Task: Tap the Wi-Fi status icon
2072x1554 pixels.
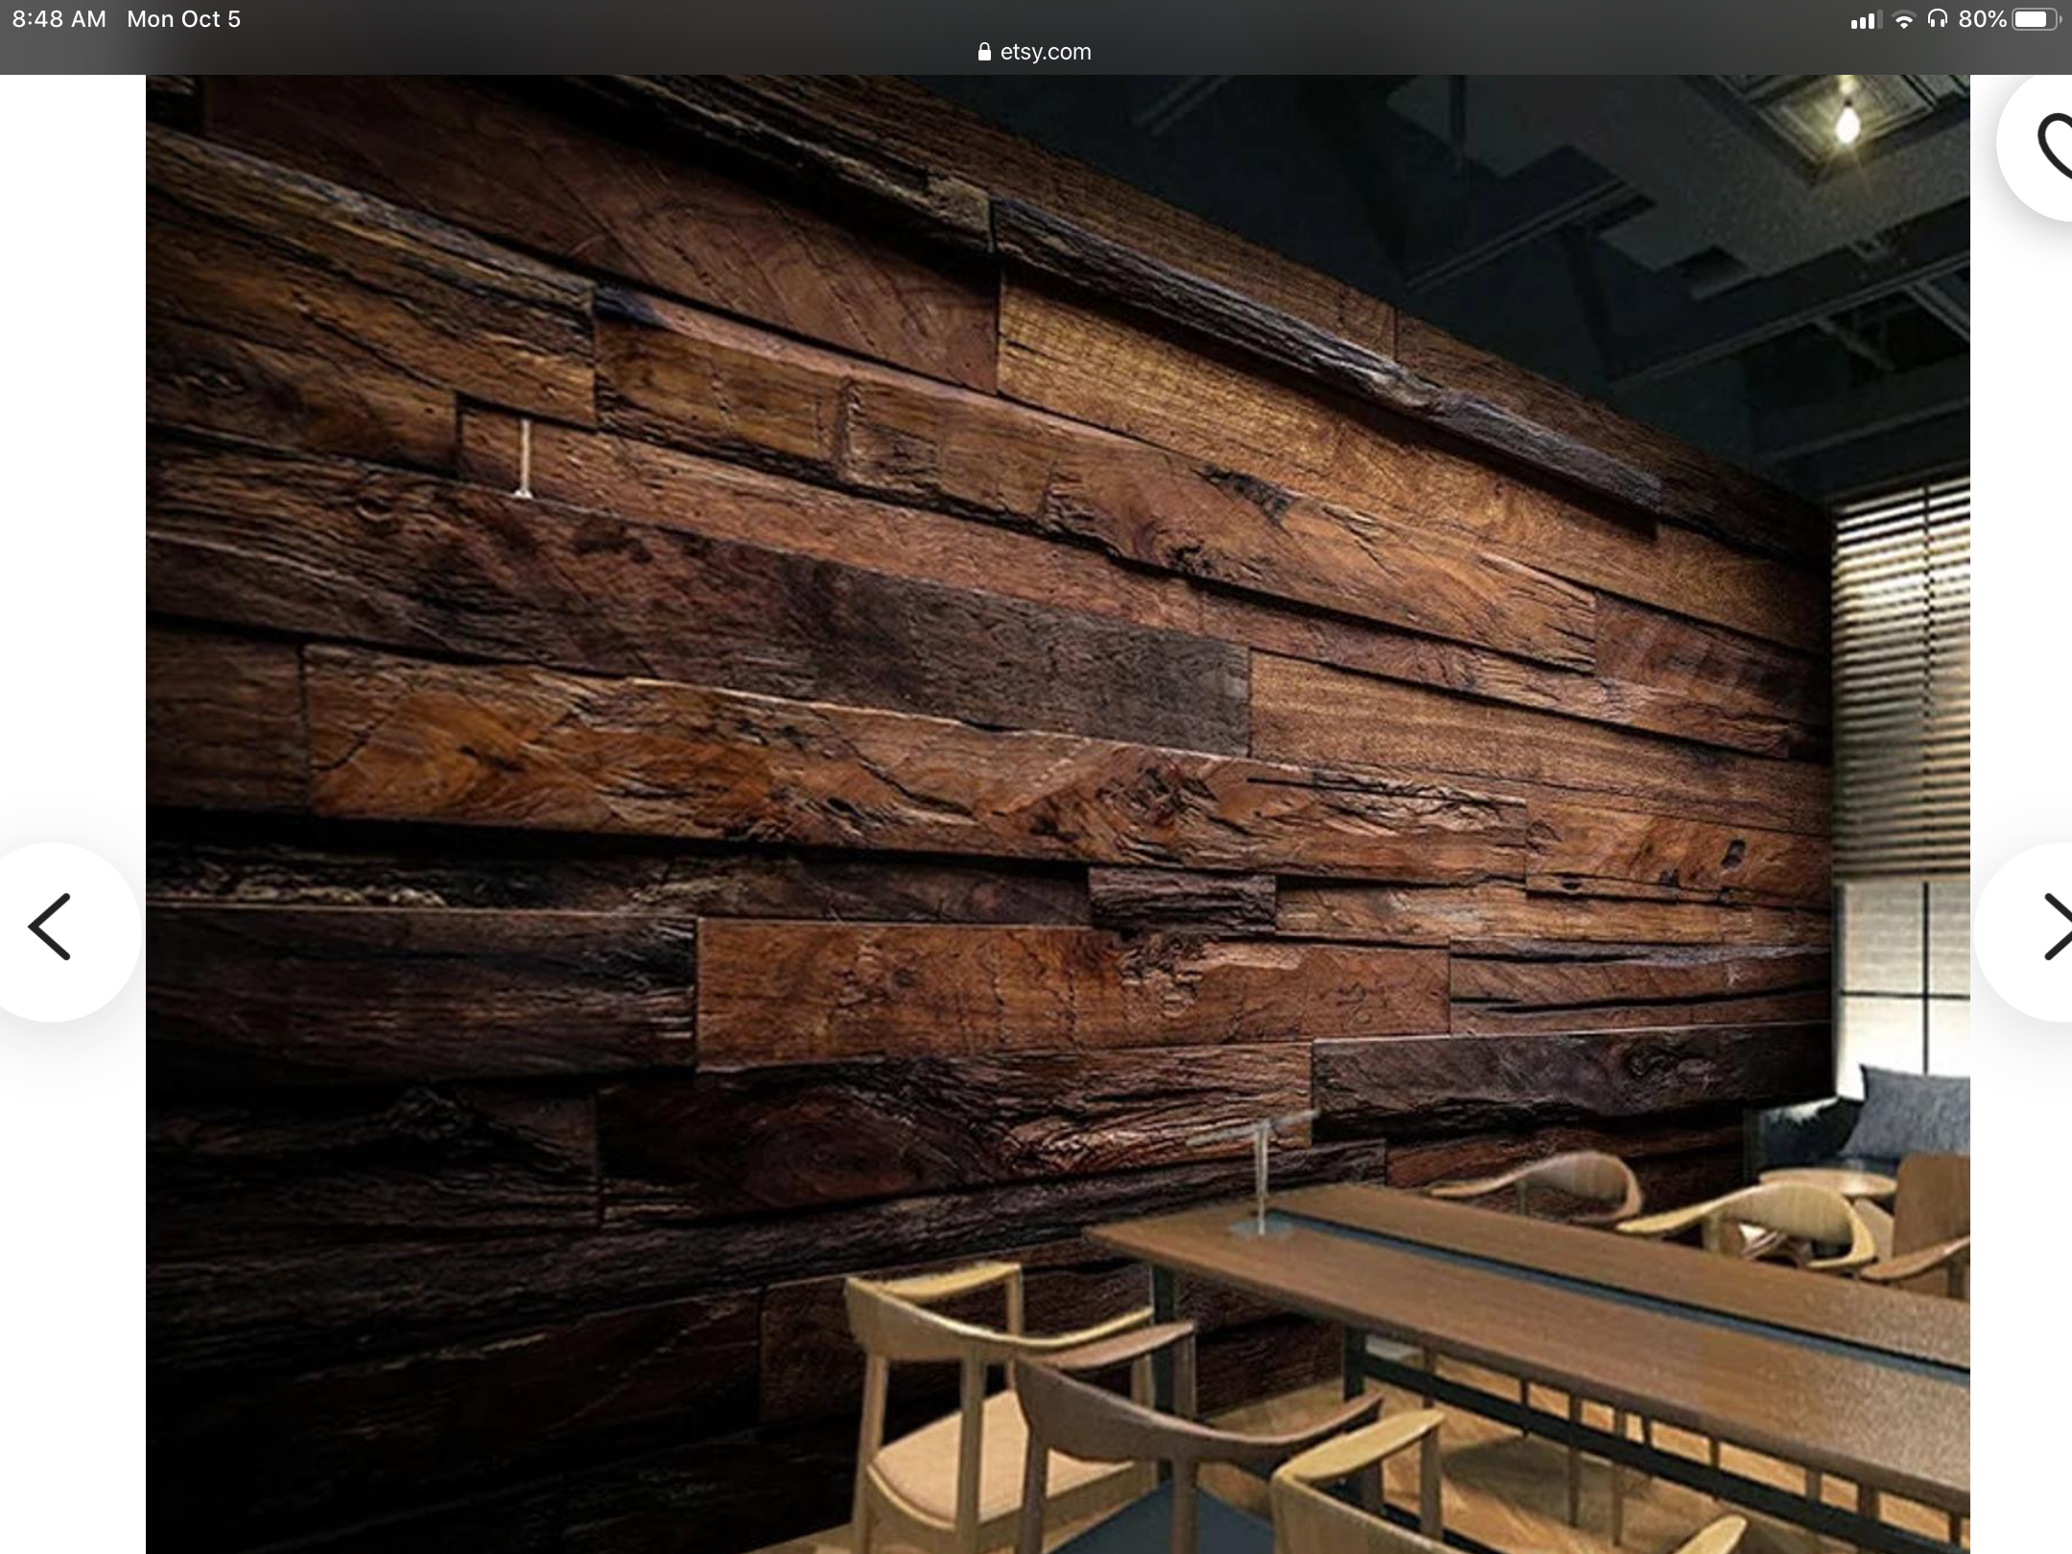Action: [1903, 20]
